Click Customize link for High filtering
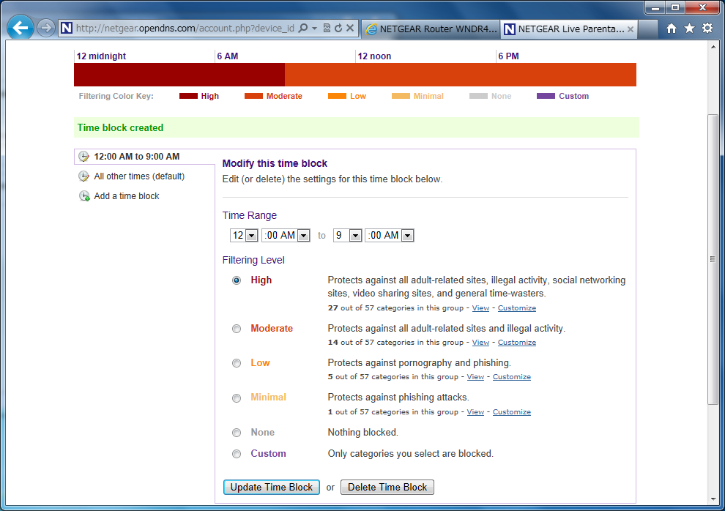Viewport: 725px width, 511px height. (516, 308)
